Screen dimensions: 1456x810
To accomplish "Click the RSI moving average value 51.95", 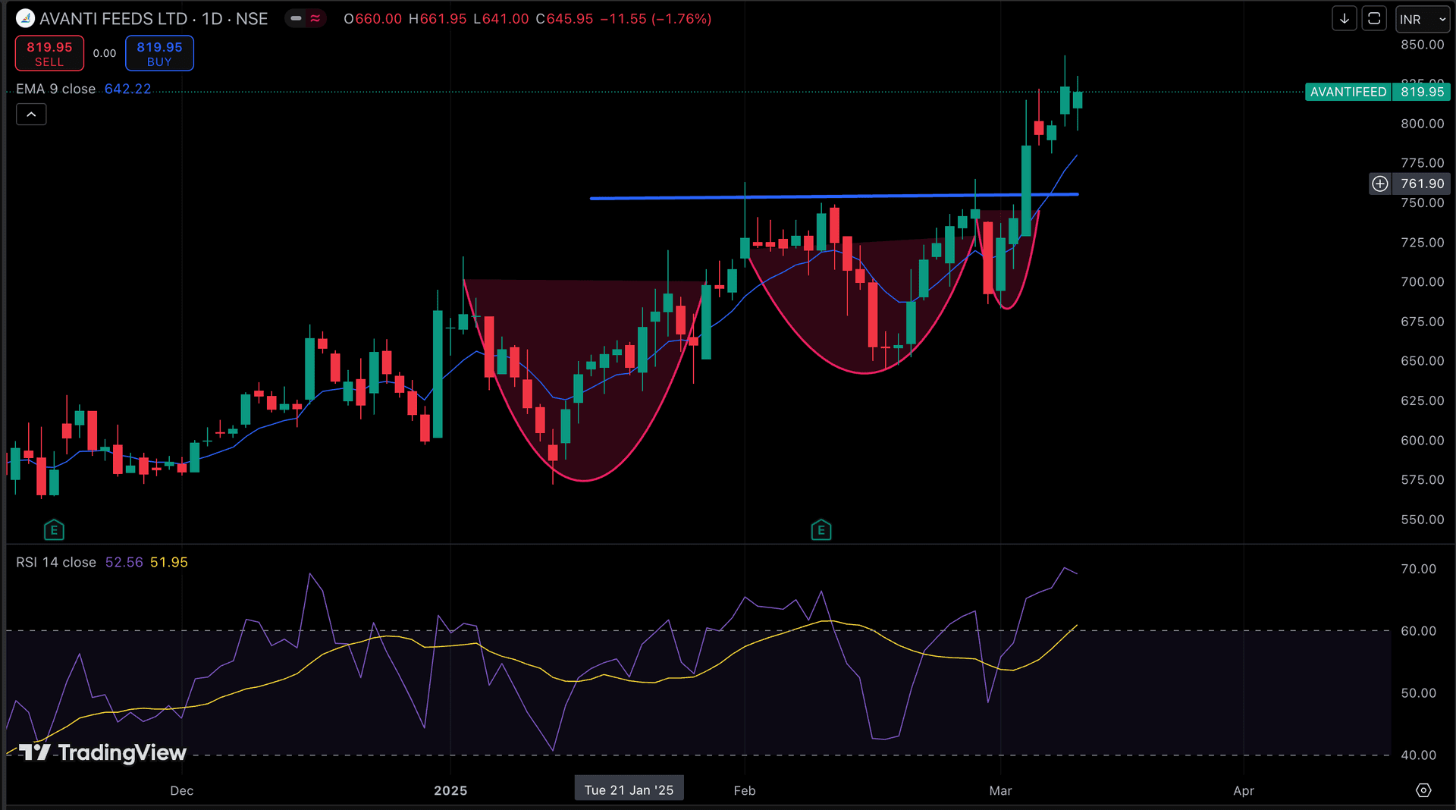I will [x=169, y=562].
